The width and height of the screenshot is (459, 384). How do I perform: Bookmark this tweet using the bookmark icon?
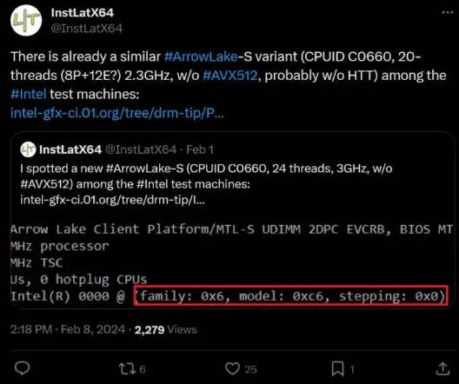[x=337, y=368]
